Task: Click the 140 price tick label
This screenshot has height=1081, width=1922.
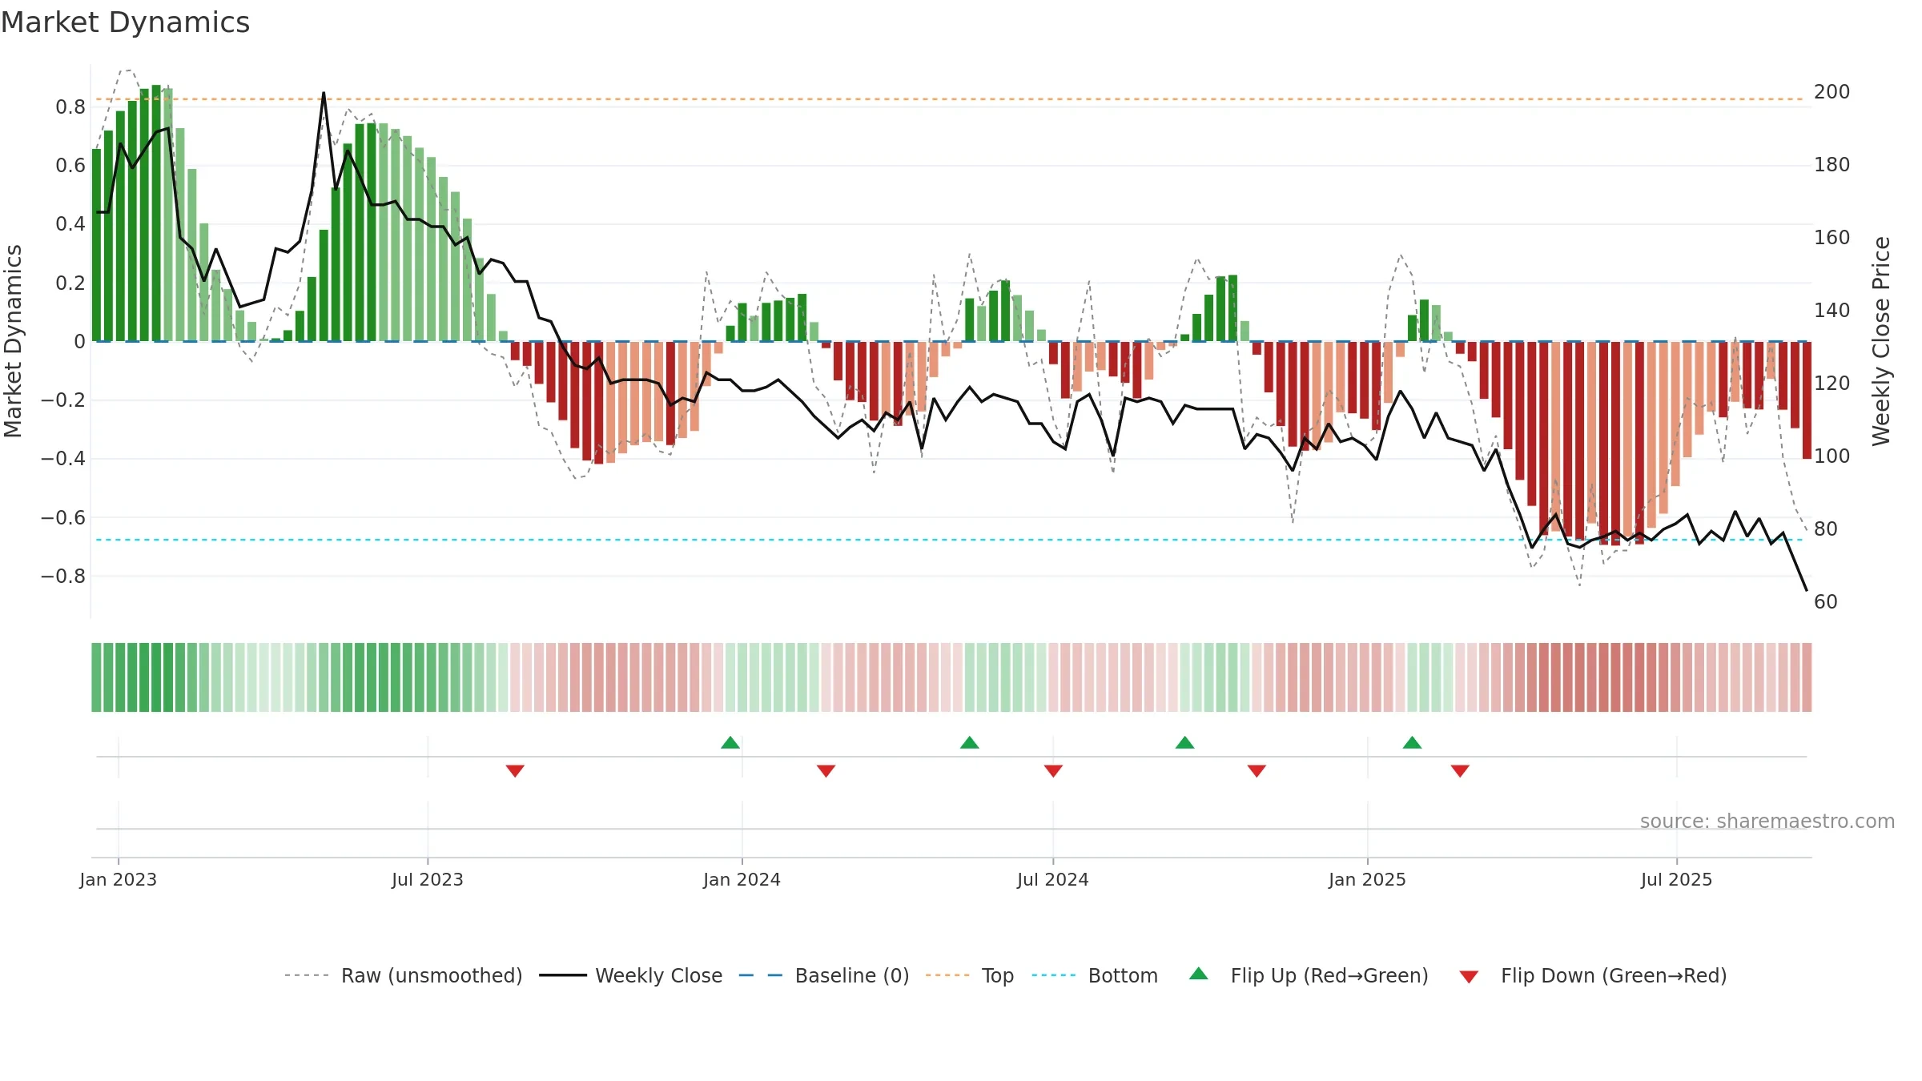Action: tap(1832, 310)
